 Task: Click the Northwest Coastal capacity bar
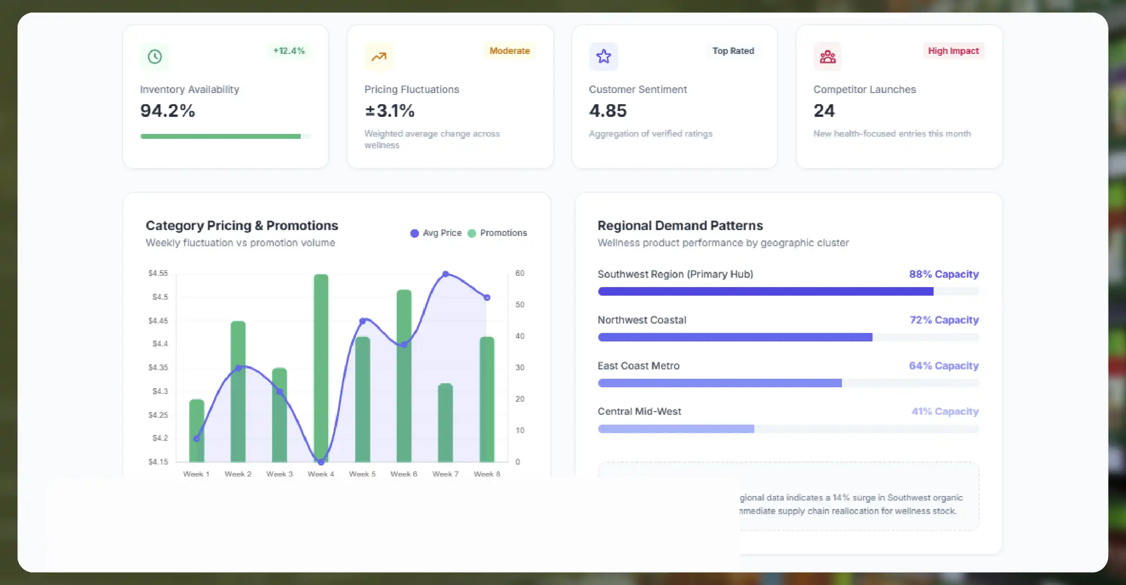pyautogui.click(x=788, y=337)
